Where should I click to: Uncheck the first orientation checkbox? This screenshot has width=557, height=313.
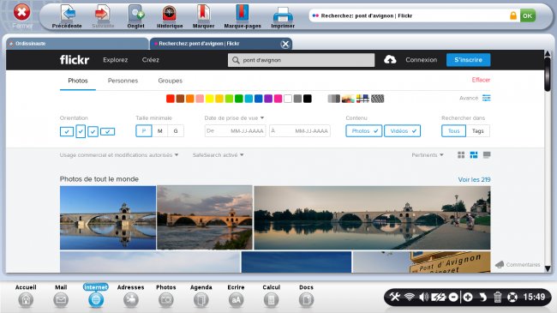pos(67,131)
